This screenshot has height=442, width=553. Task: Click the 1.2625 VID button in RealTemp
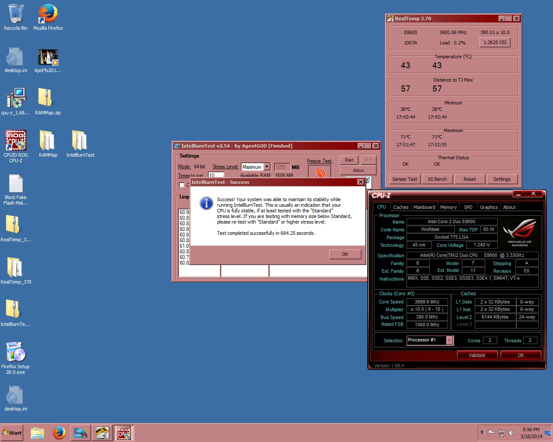click(x=495, y=42)
